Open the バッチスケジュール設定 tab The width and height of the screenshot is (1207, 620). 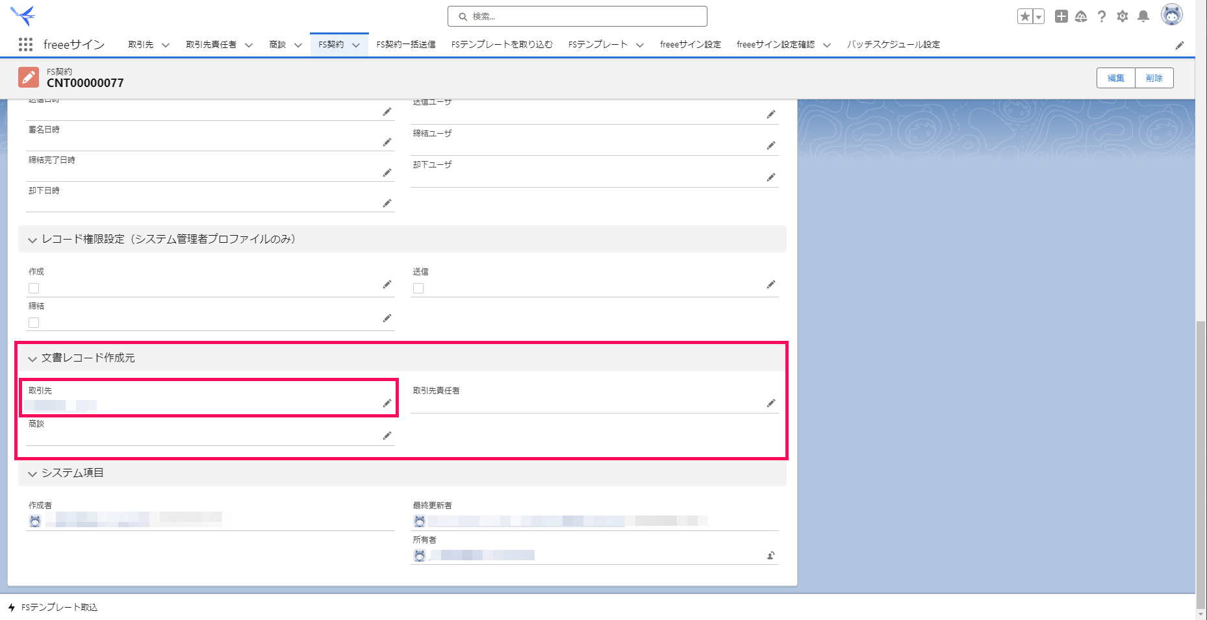point(893,44)
